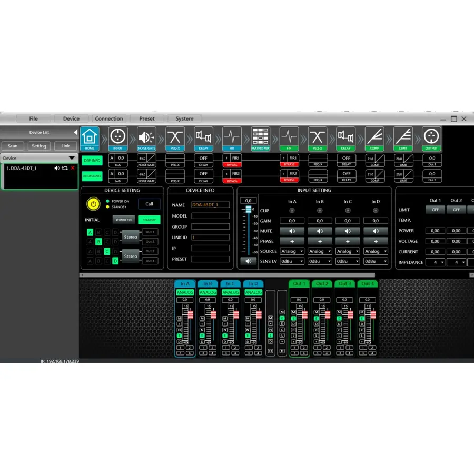Expand the Device list dropdown
The height and width of the screenshot is (474, 474).
click(72, 158)
